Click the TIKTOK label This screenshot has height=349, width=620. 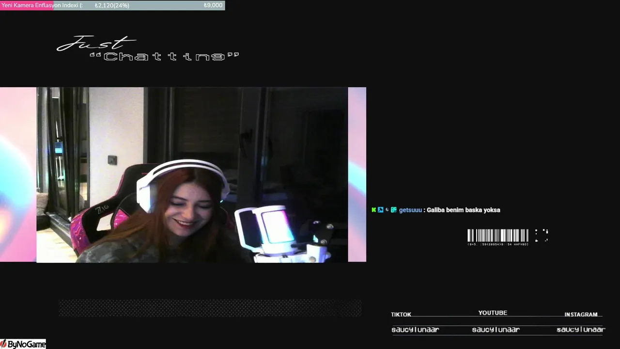tap(401, 315)
